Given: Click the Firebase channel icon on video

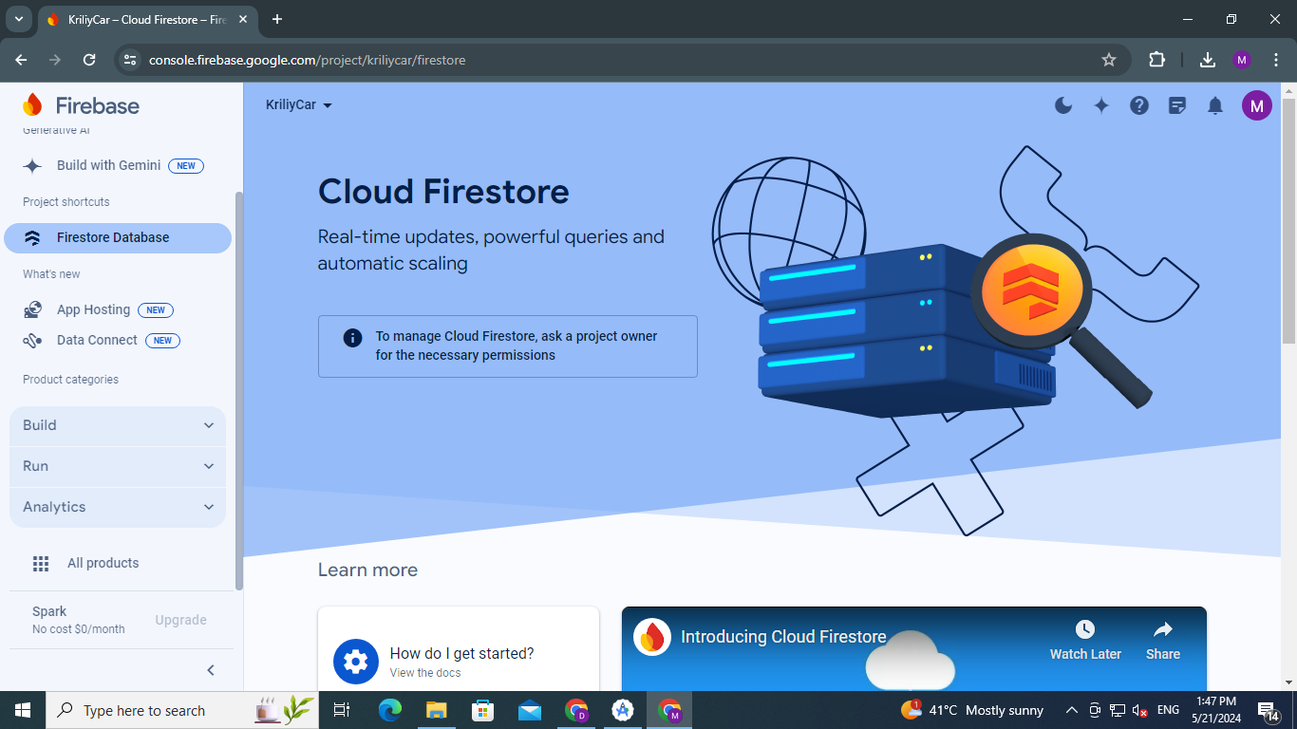Looking at the screenshot, I should click(652, 637).
